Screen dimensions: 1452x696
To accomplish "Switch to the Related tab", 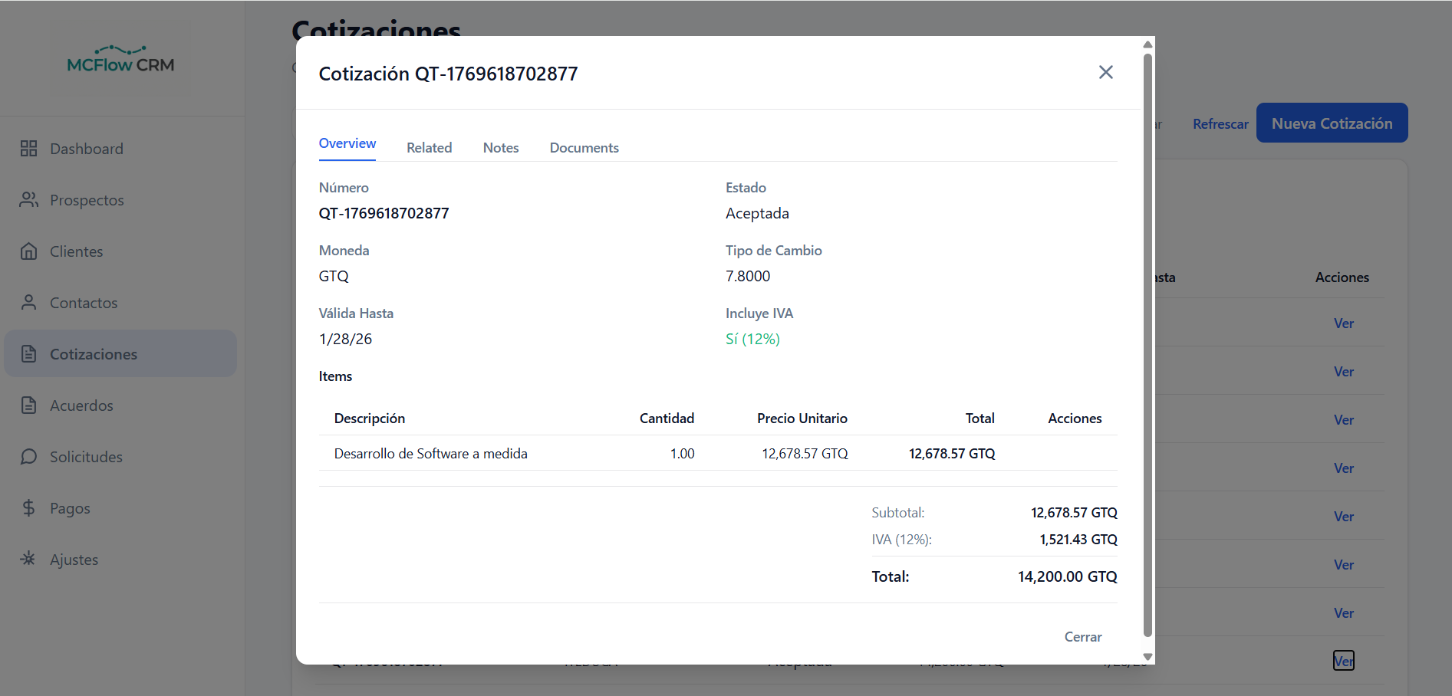I will (x=429, y=148).
